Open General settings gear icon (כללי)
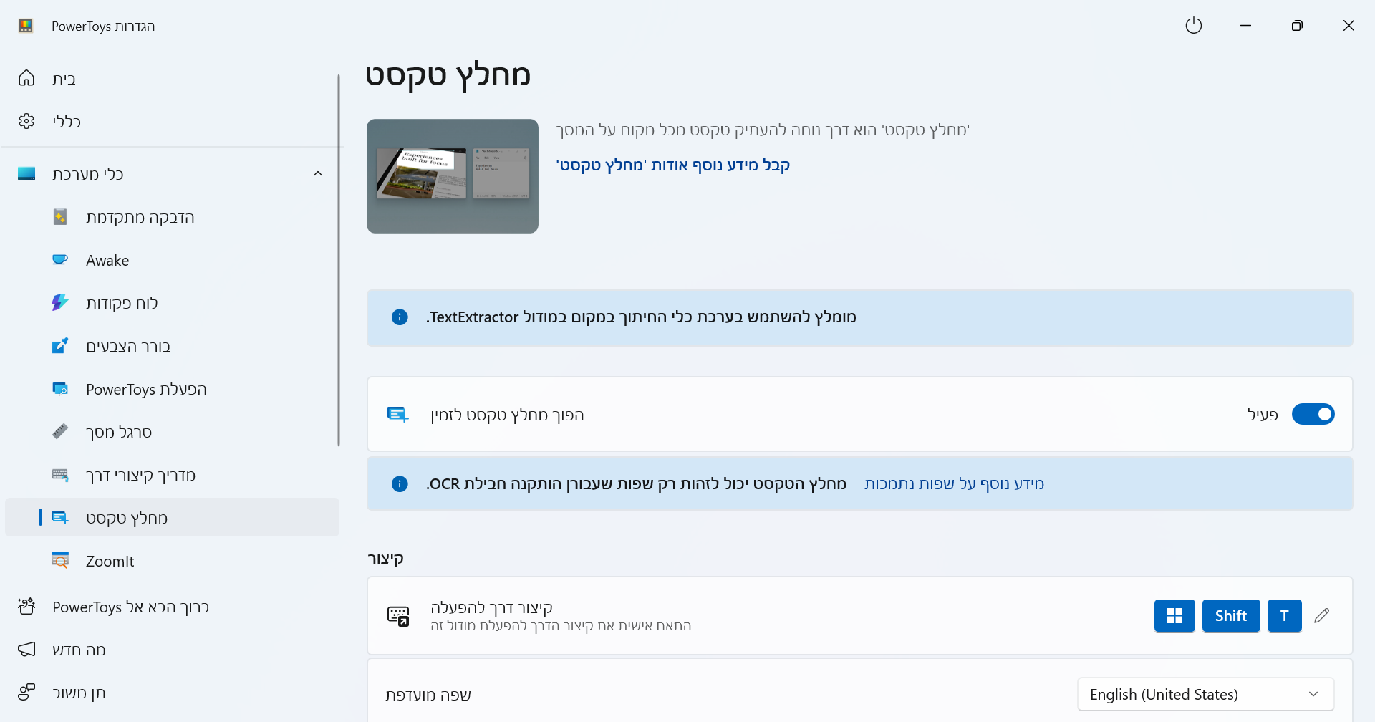1375x722 pixels. coord(26,121)
